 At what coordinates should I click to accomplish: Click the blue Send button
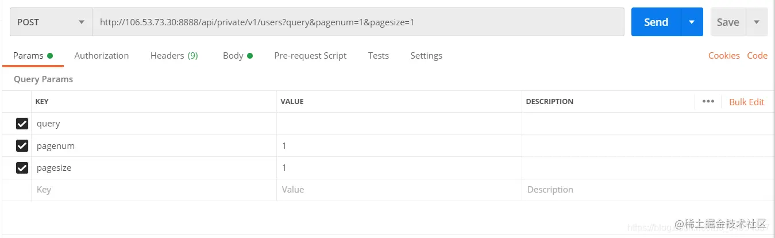(x=656, y=22)
